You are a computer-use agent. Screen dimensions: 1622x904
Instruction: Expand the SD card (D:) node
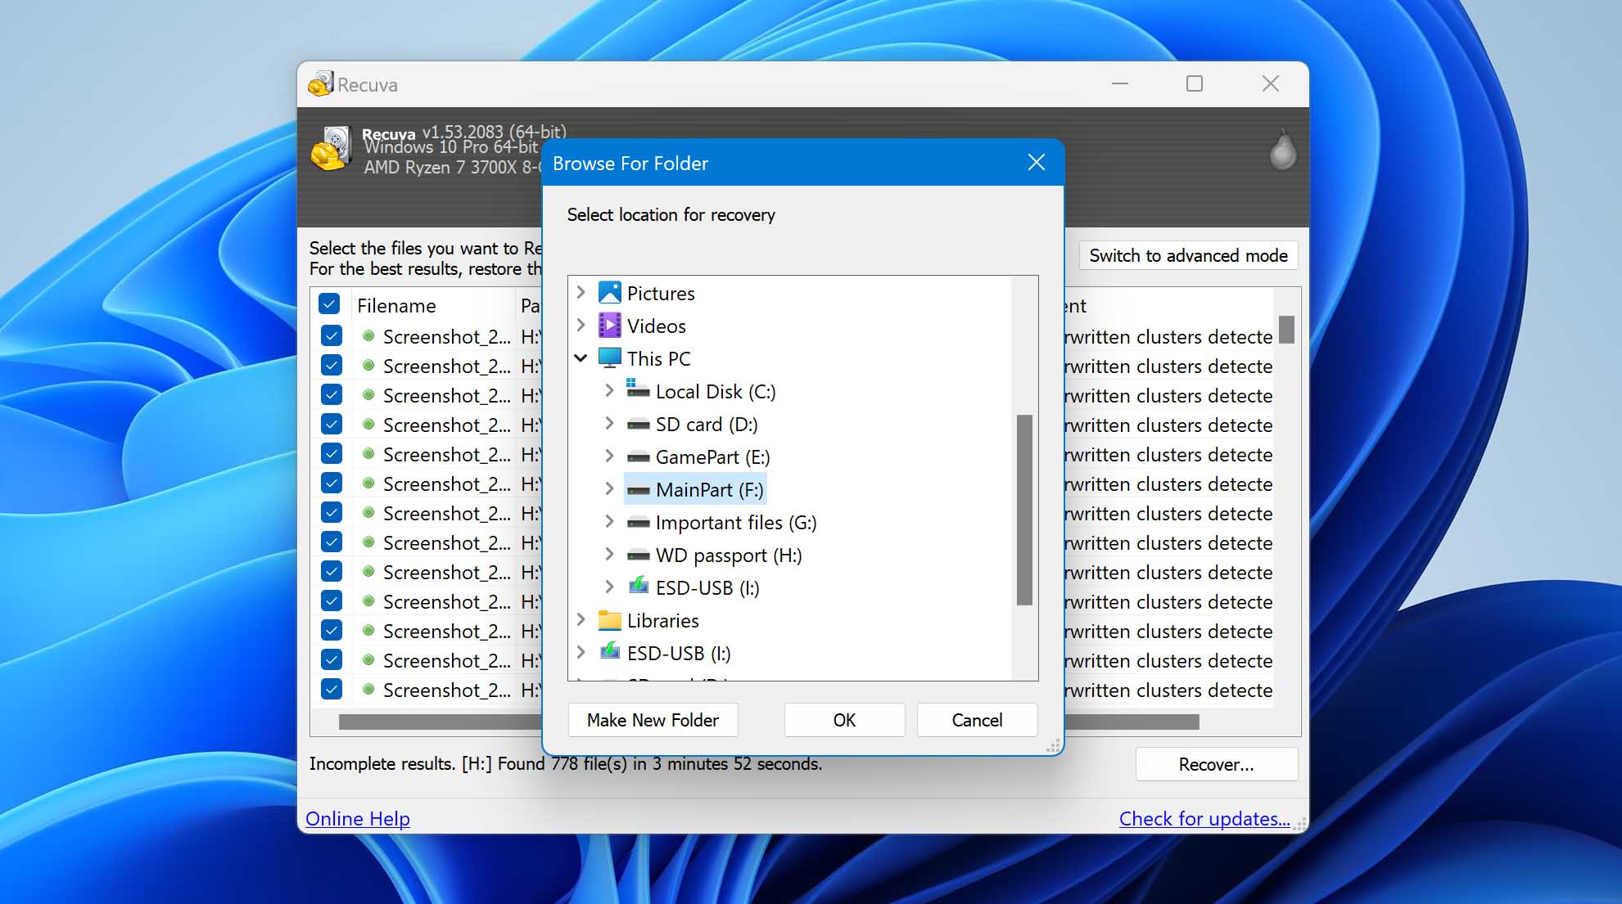609,423
